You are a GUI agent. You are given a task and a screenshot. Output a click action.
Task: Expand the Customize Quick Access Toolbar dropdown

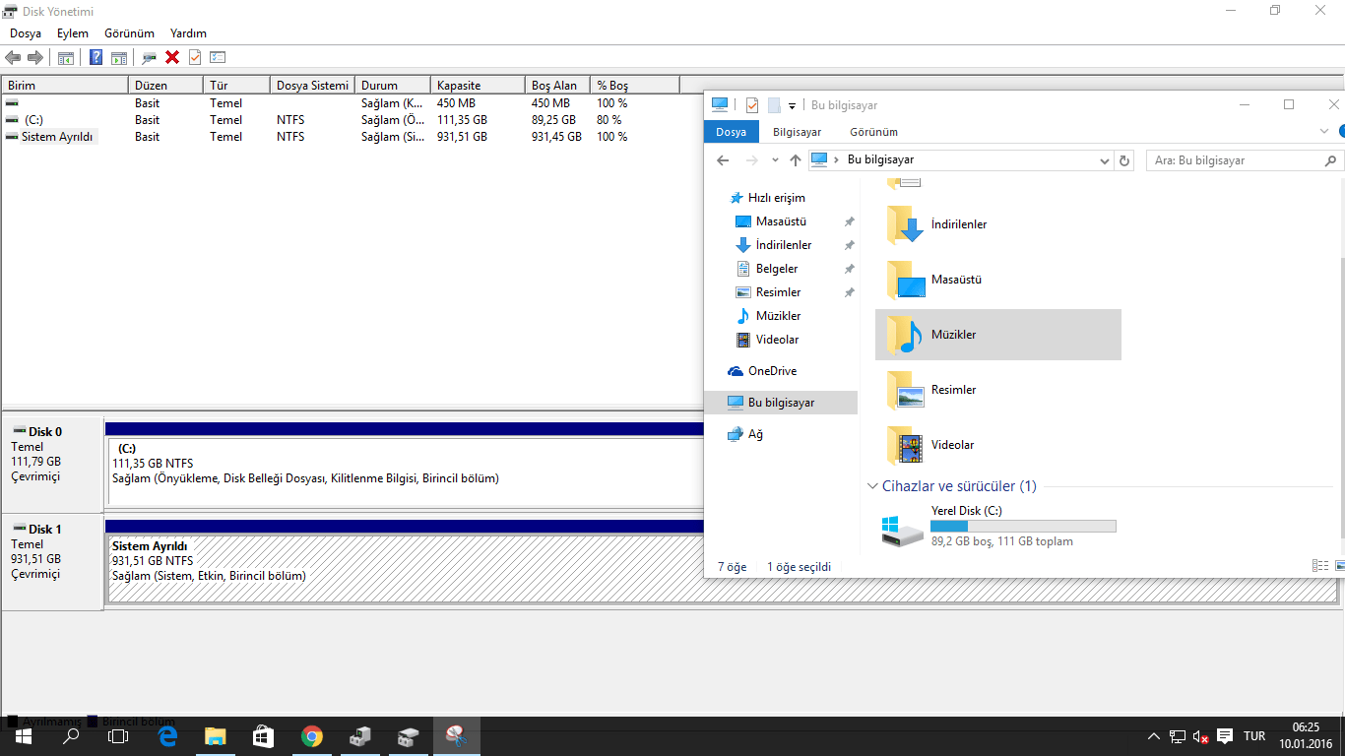click(792, 106)
